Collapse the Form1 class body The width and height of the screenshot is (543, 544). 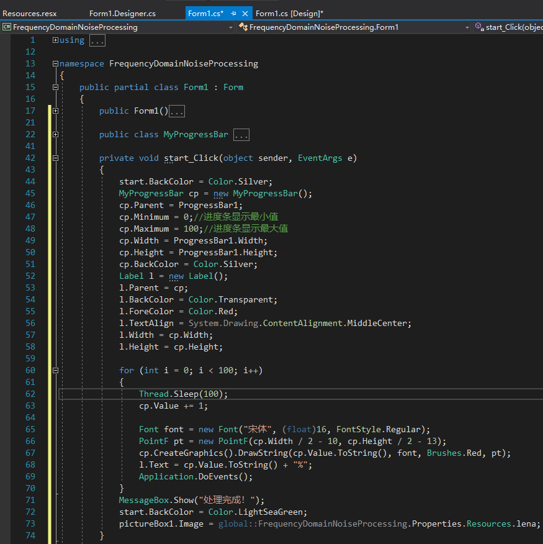click(x=55, y=87)
